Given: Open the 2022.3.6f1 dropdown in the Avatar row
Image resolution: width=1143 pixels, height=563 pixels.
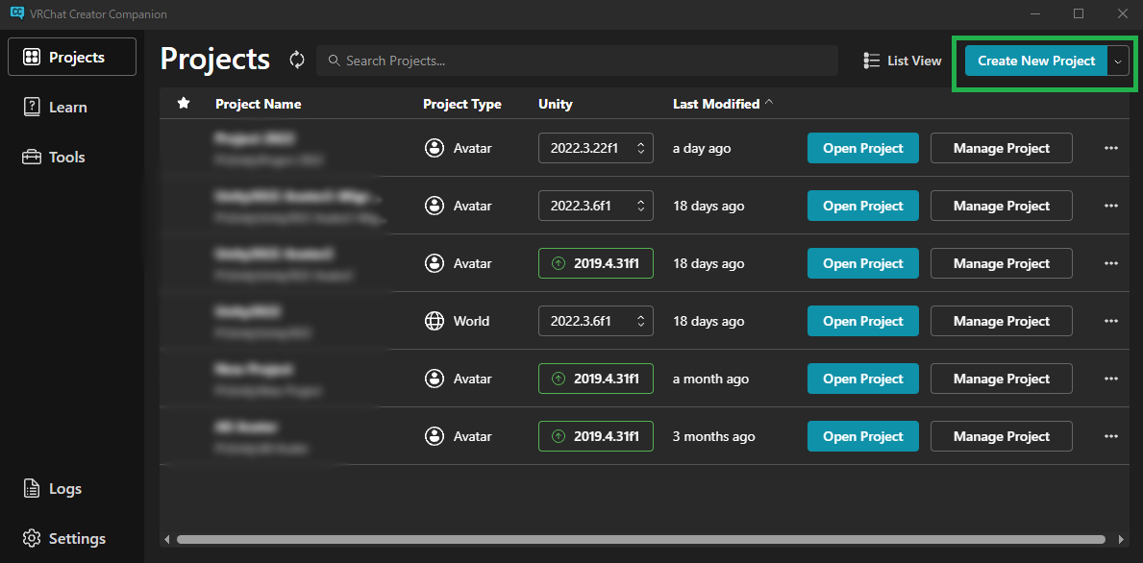Looking at the screenshot, I should click(596, 206).
